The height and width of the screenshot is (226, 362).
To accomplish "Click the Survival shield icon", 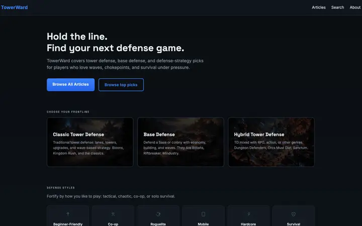I will coord(294,214).
